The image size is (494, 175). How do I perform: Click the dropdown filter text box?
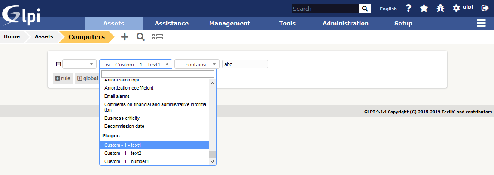click(x=158, y=74)
